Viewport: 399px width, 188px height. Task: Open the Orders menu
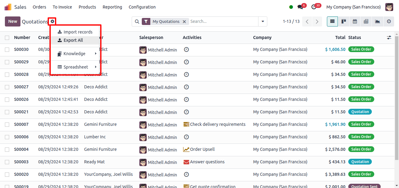click(x=39, y=7)
